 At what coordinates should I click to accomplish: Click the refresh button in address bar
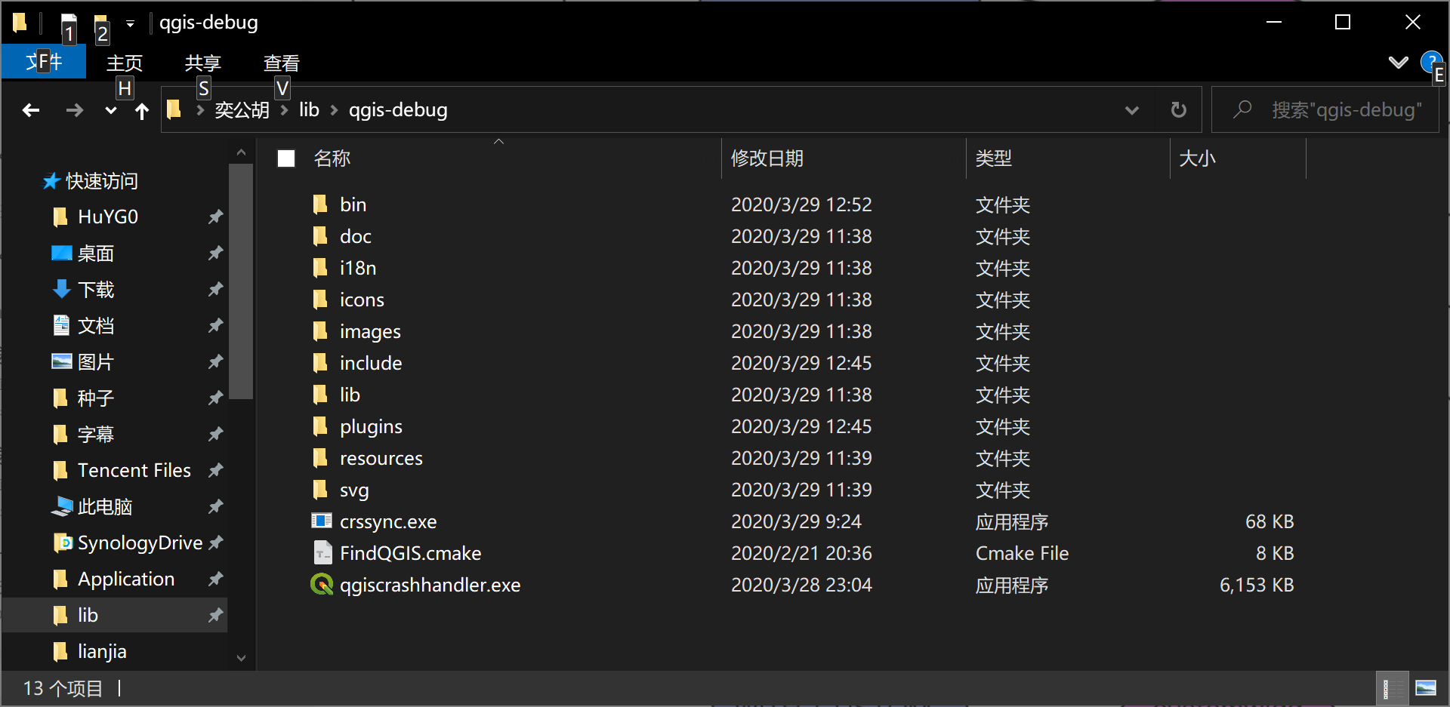pos(1178,110)
